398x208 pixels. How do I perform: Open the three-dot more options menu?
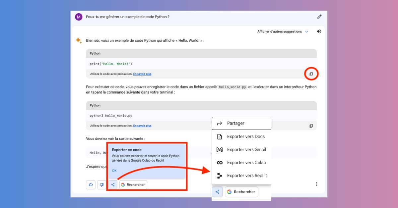coord(316,184)
